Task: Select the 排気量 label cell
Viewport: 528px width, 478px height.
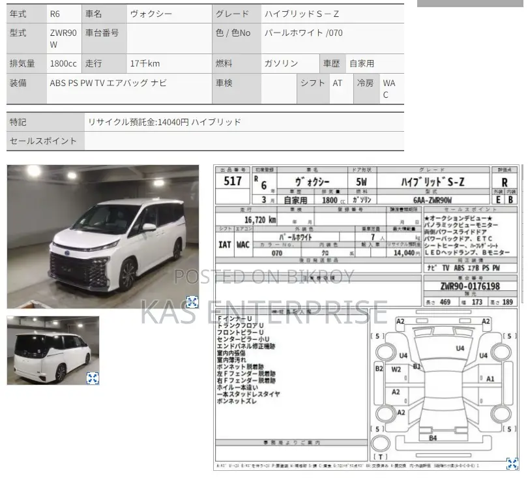Action: pos(27,63)
